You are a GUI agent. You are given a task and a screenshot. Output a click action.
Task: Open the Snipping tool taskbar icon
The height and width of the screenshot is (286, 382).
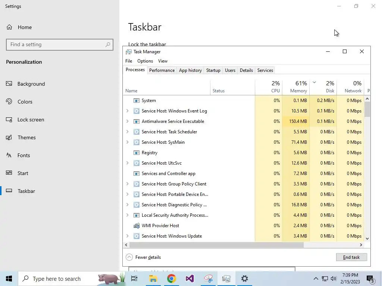coord(208,279)
